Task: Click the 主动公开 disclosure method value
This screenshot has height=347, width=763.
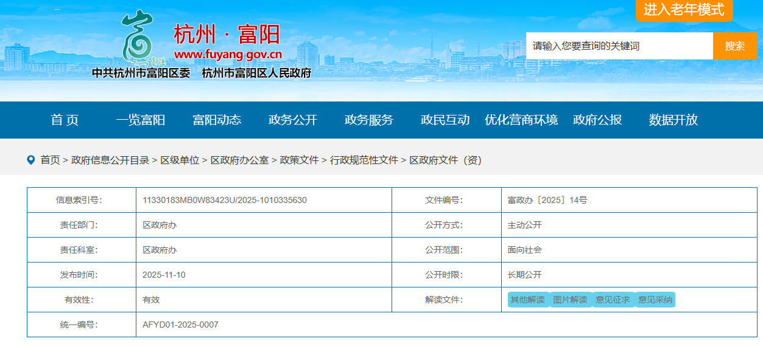Action: coord(525,225)
